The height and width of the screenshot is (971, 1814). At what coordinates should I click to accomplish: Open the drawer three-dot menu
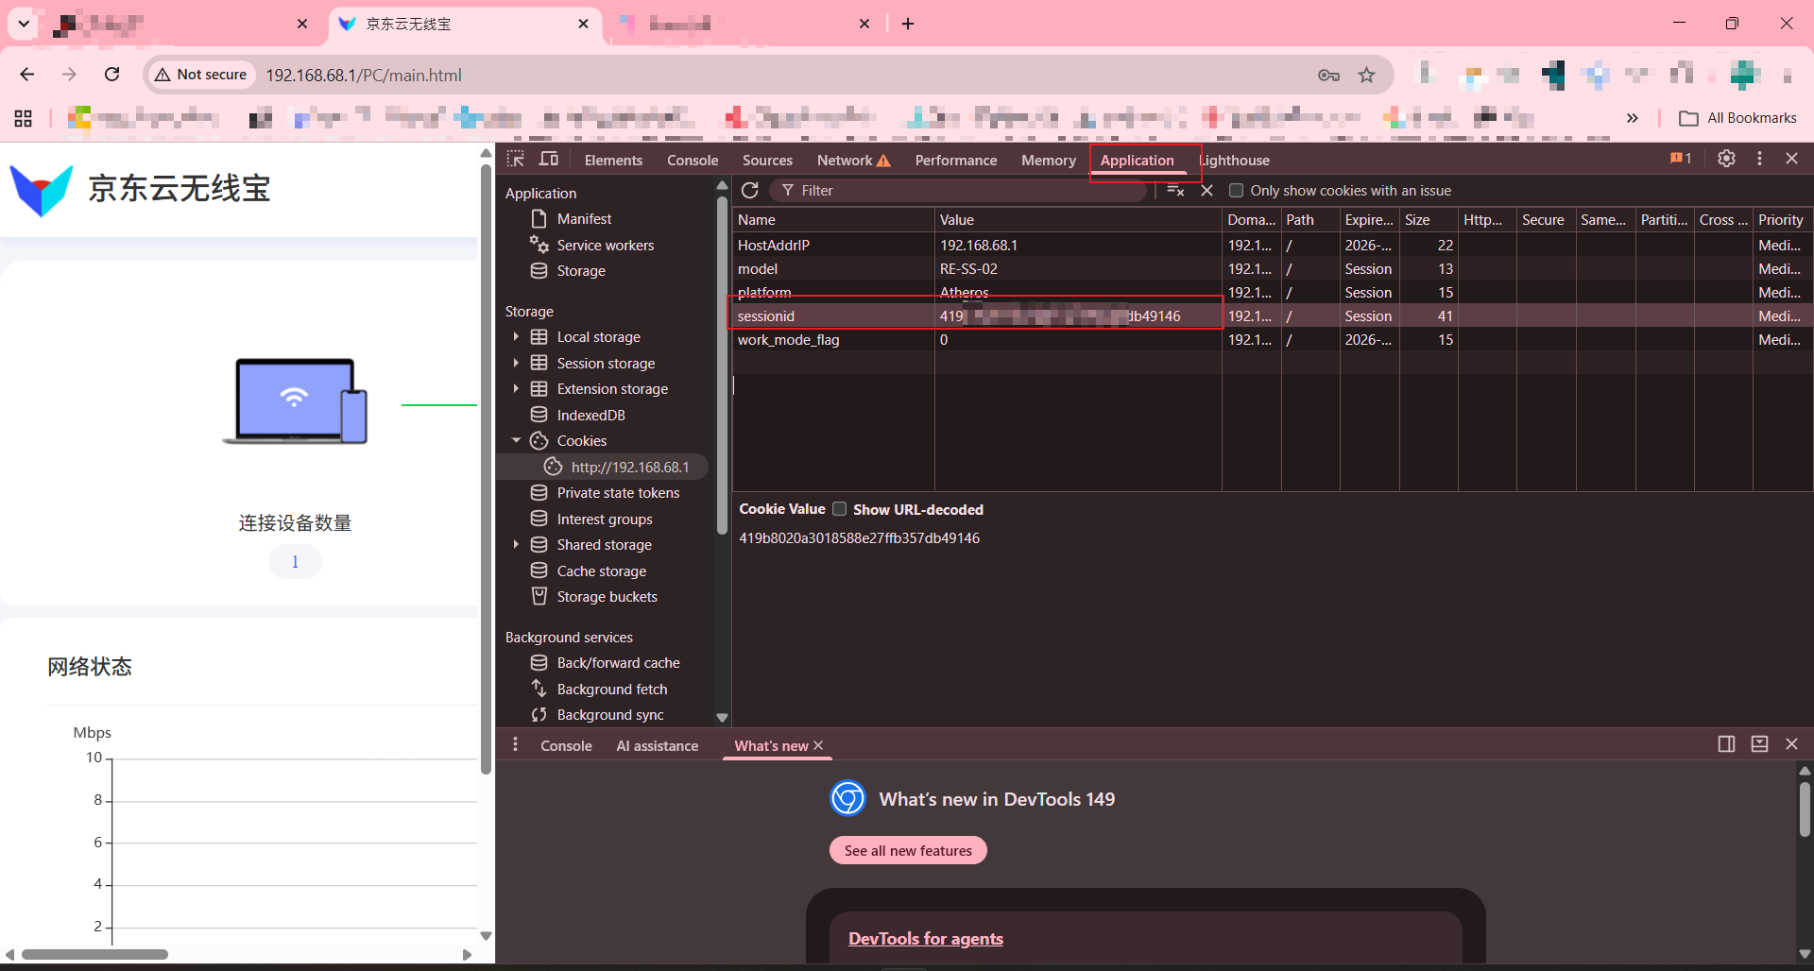coord(515,744)
